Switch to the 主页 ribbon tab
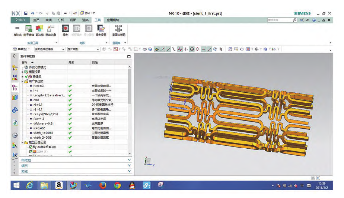This screenshot has height=198, width=344. [x=36, y=20]
